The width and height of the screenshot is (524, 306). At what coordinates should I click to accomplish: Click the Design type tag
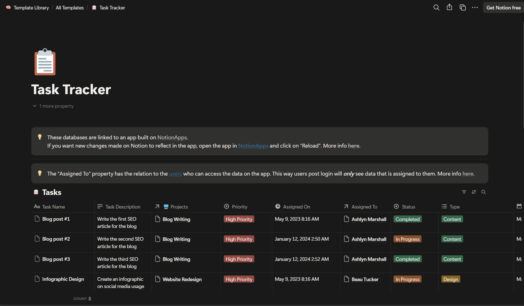click(x=451, y=279)
